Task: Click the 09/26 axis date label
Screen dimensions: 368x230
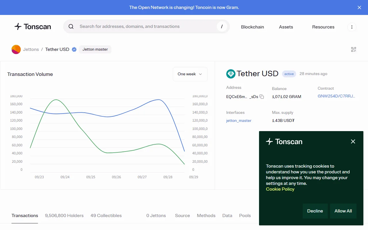Action: [x=116, y=177]
